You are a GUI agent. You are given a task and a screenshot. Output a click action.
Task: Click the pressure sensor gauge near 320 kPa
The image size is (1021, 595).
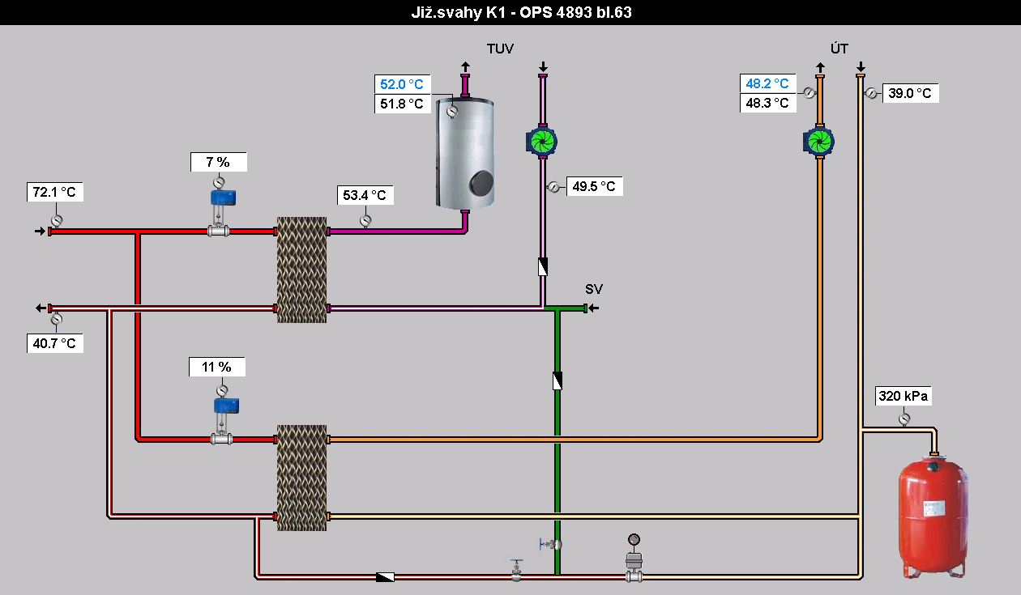[x=904, y=419]
